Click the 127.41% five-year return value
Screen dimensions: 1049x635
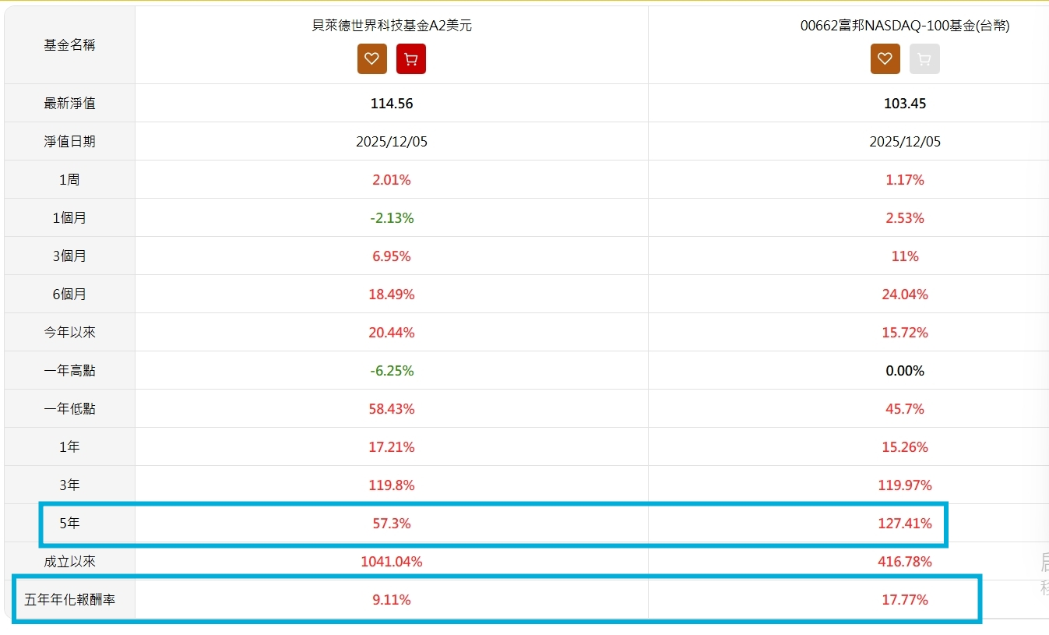tap(905, 524)
